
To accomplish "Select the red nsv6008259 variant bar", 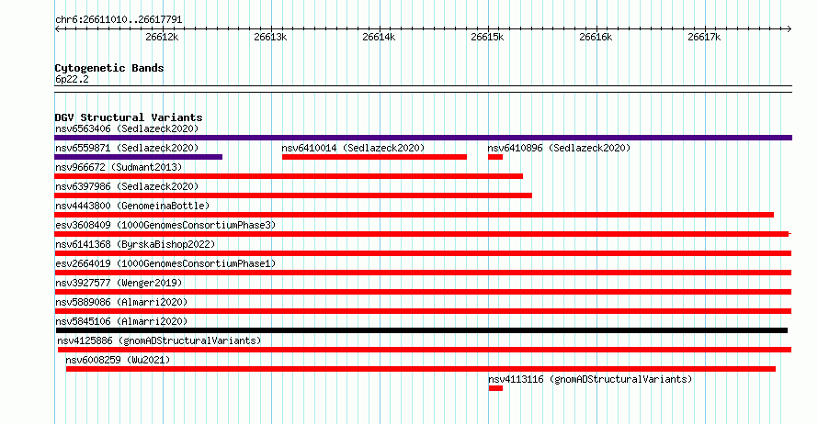I will [421, 369].
